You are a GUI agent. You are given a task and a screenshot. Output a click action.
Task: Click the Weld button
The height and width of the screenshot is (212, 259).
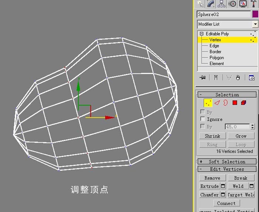[238, 186]
